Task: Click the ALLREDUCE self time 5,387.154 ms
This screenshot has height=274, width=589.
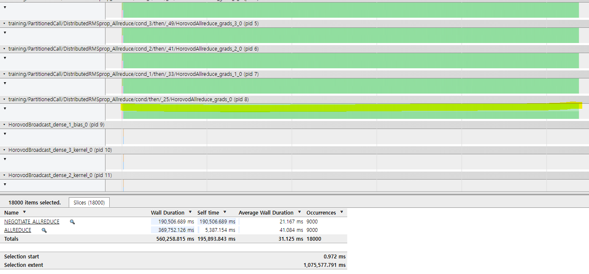Action: pos(220,230)
